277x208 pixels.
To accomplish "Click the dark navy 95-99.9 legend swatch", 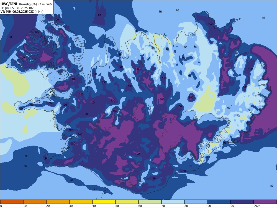I will tap(242, 202).
